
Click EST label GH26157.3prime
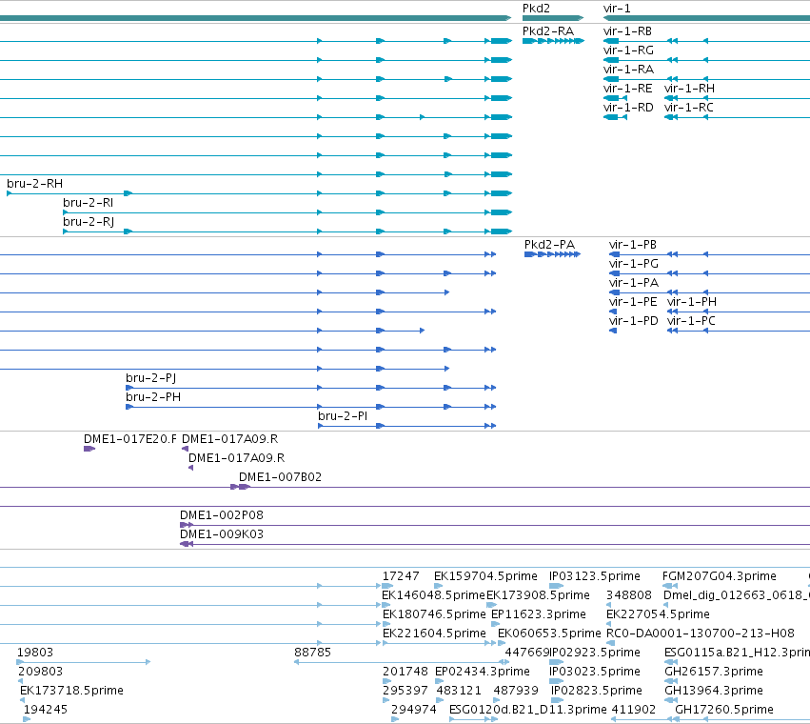[x=714, y=673]
